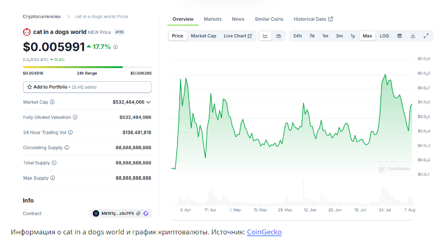
Task: Click the price change info icon
Action: [116, 47]
